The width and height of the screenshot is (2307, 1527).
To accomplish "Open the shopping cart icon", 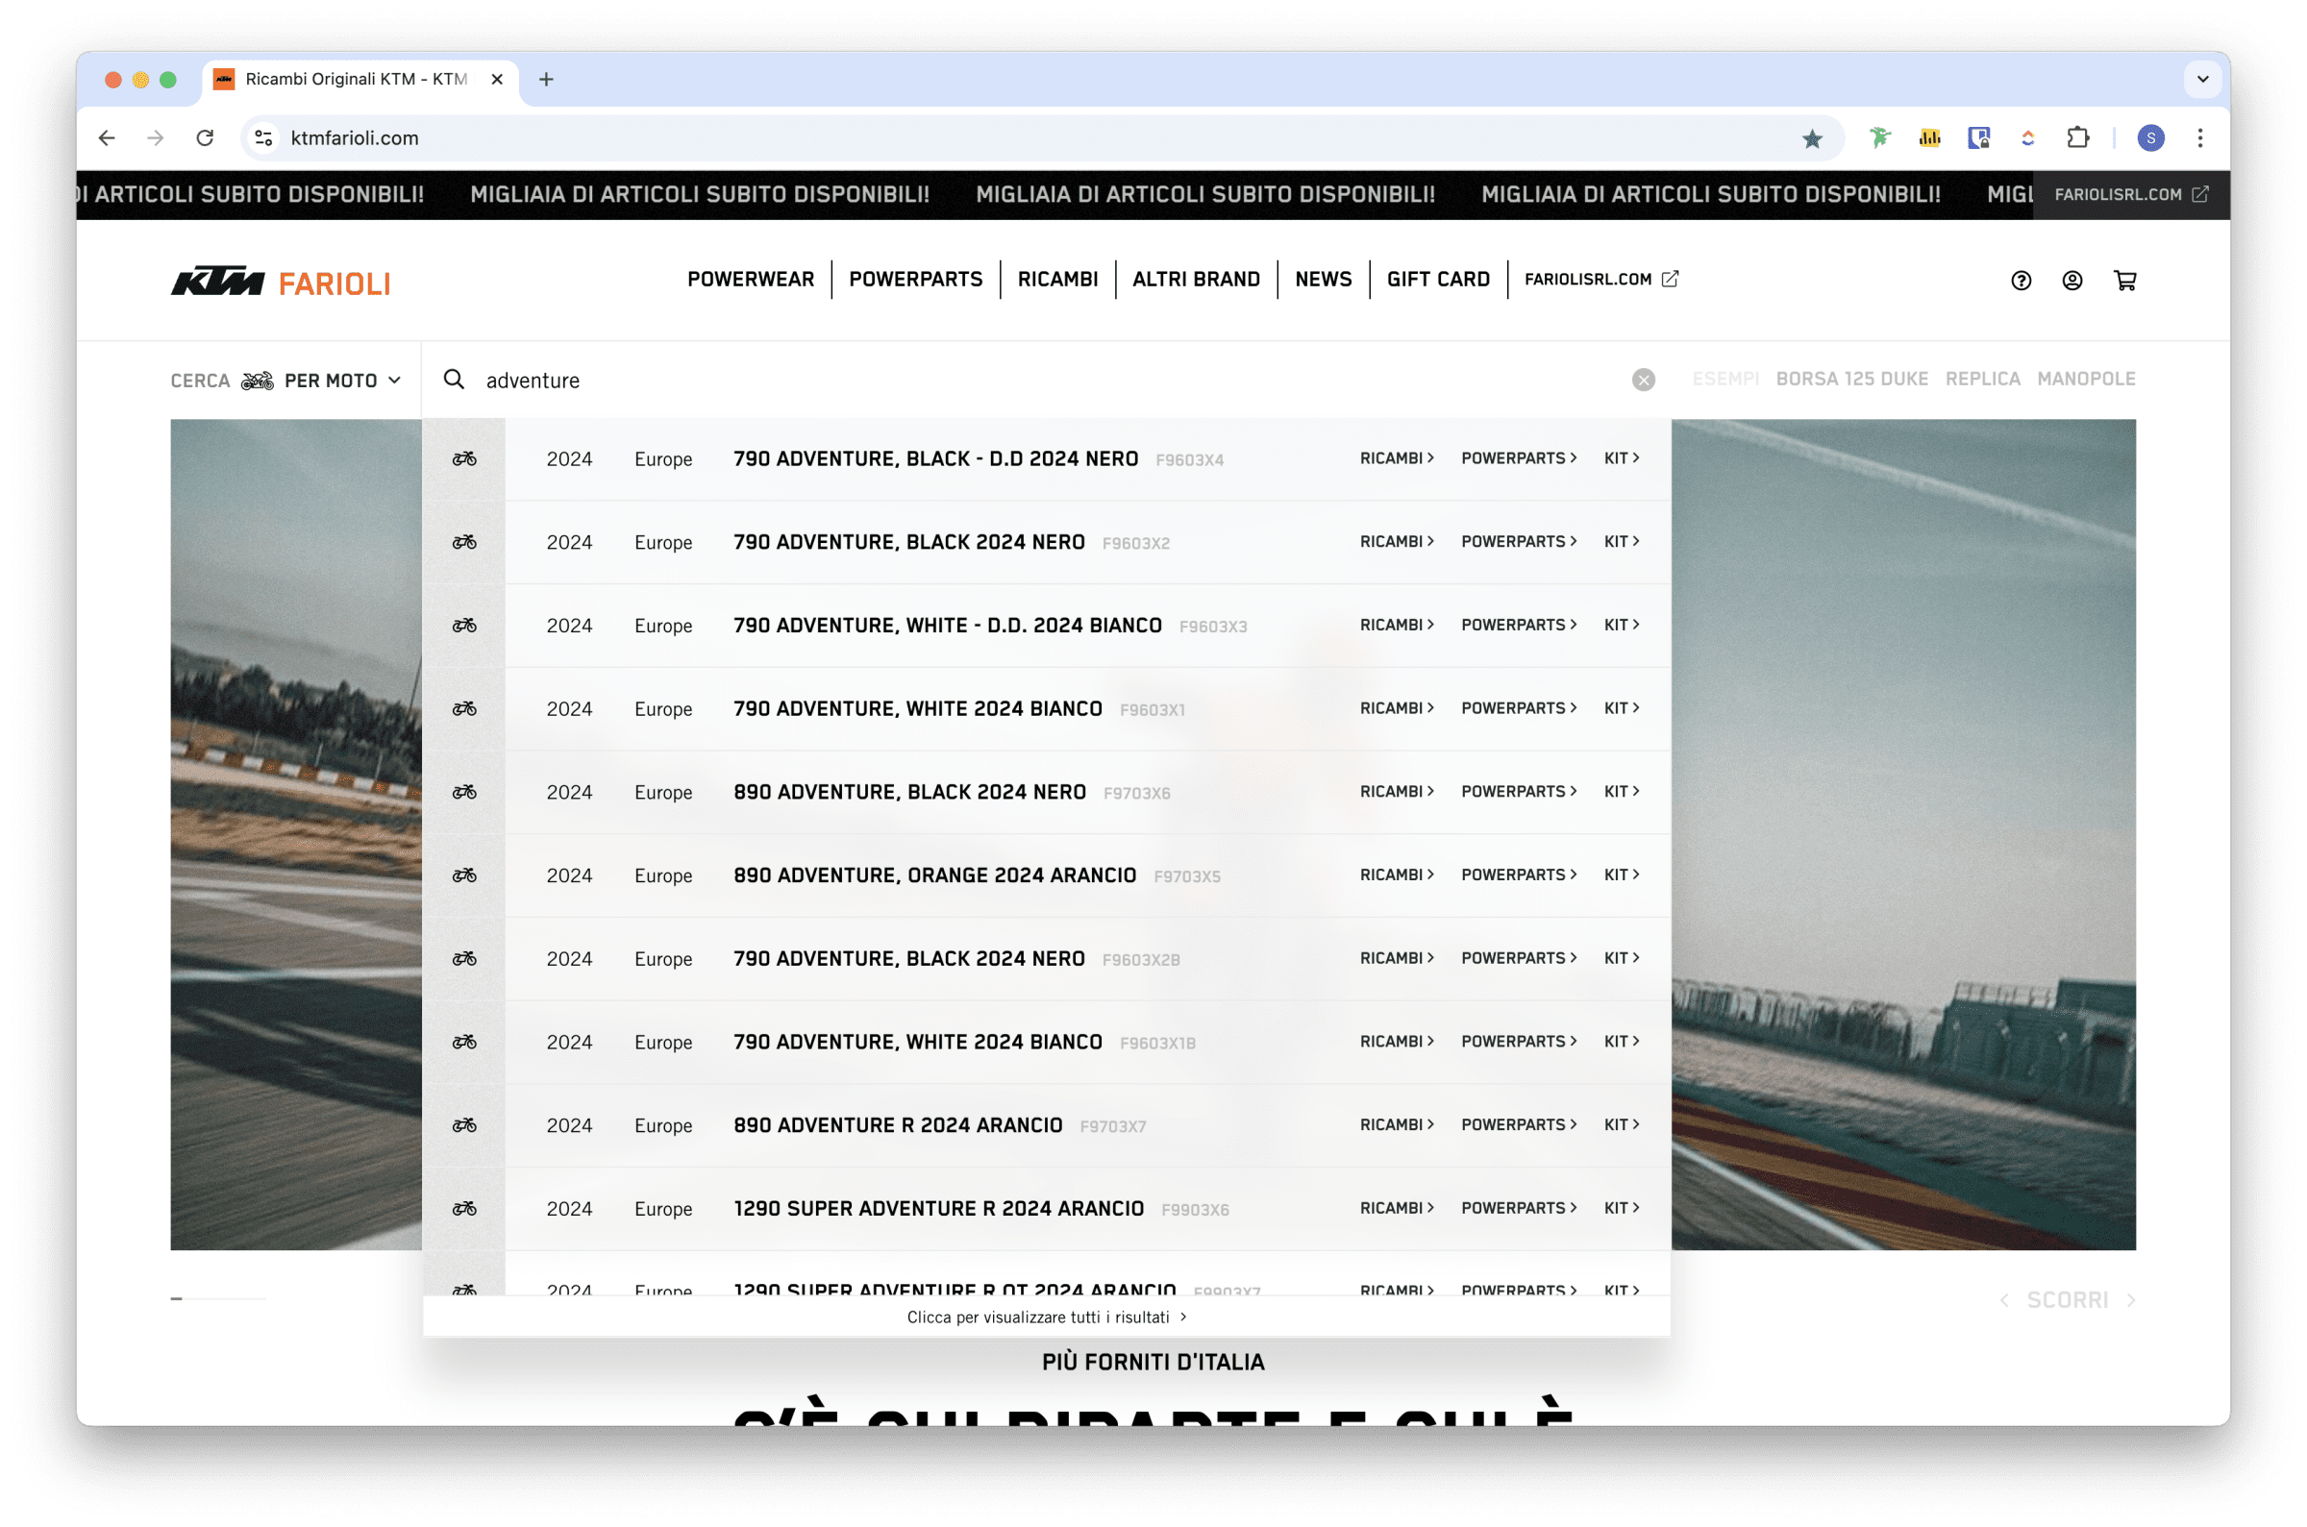I will coord(2125,281).
